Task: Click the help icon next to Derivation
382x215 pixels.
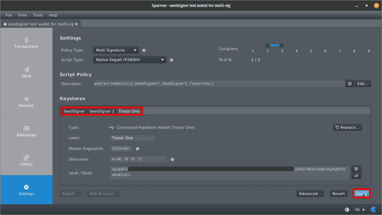Action: point(172,159)
